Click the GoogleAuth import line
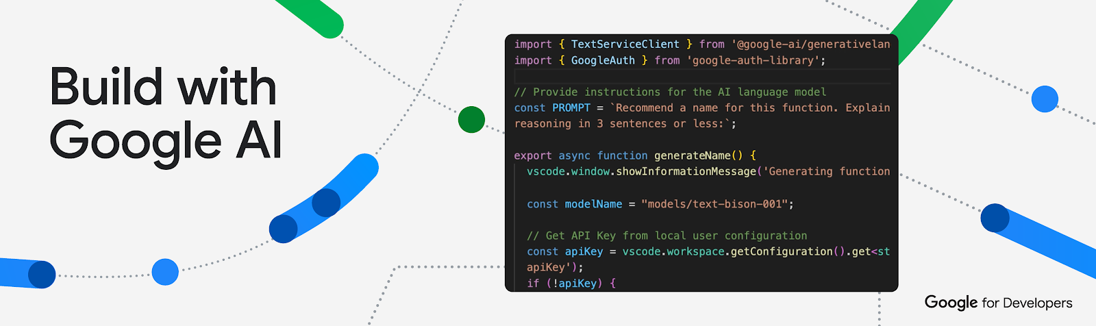 pyautogui.click(x=670, y=60)
